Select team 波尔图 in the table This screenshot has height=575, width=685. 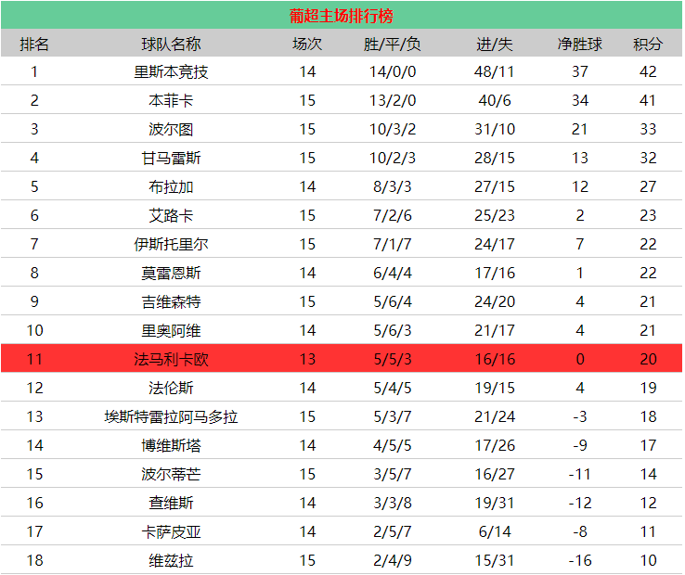coord(171,130)
